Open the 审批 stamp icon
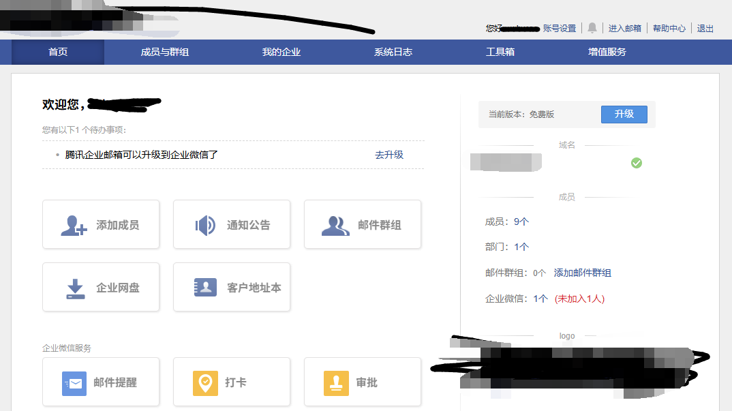Image resolution: width=732 pixels, height=411 pixels. pyautogui.click(x=336, y=383)
